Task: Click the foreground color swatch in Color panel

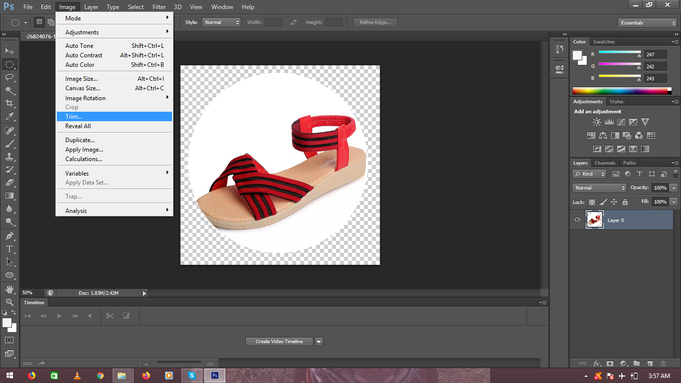Action: pos(578,55)
